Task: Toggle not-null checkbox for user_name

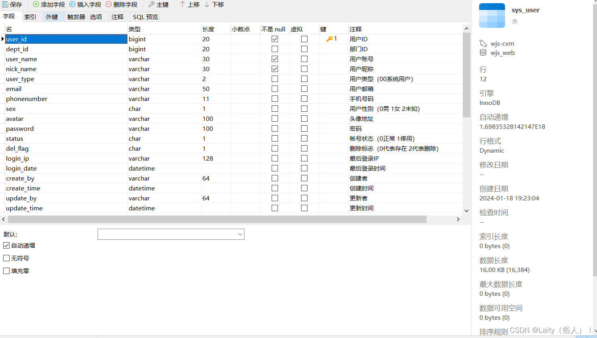Action: point(275,59)
